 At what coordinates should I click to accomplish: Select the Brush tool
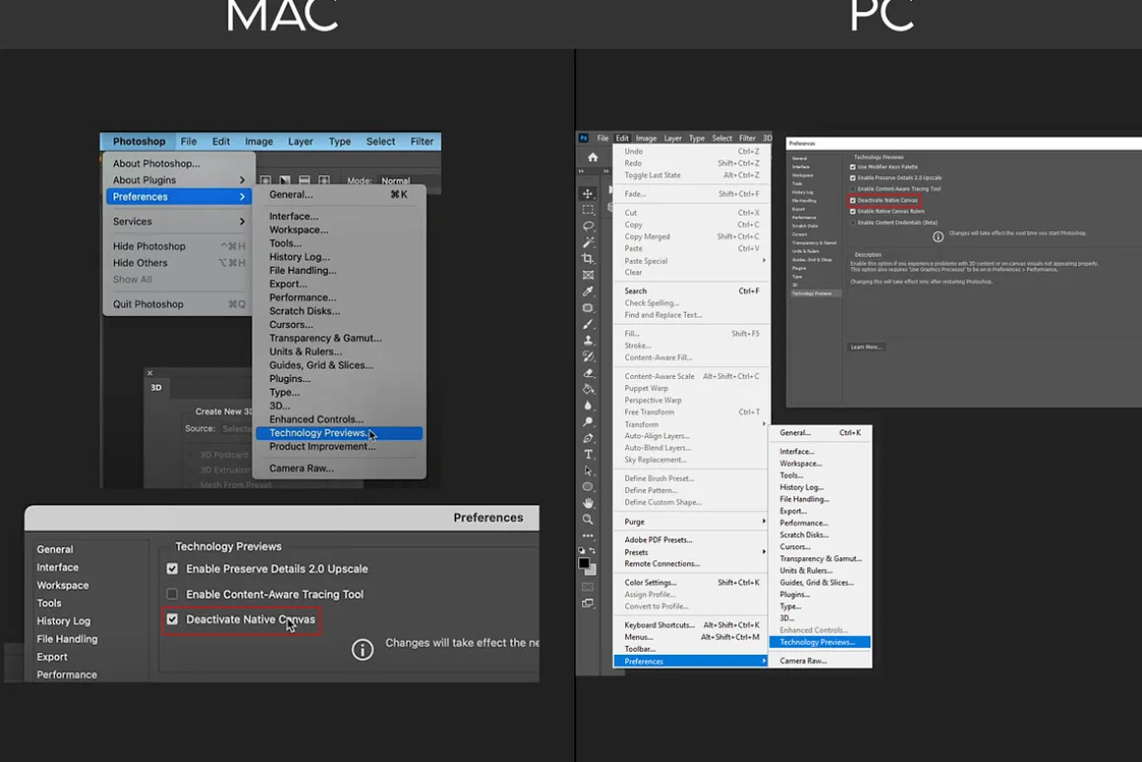588,324
